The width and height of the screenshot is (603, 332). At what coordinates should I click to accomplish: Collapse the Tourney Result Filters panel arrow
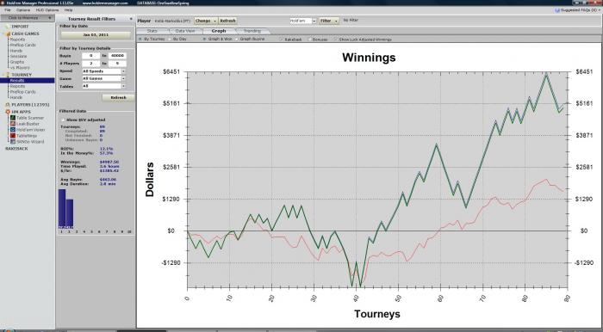pyautogui.click(x=131, y=19)
